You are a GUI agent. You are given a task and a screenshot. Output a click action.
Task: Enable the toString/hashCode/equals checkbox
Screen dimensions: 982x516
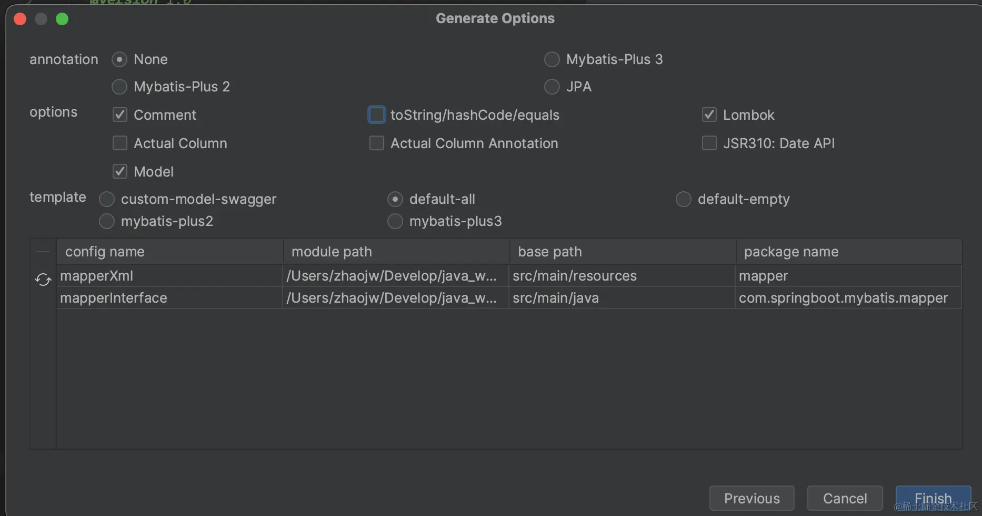(377, 115)
